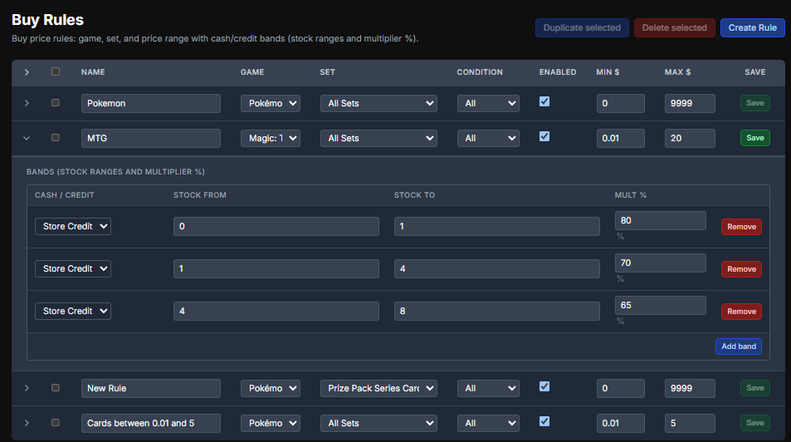Open Set dropdown for Cards between 0.01 and 5
The width and height of the screenshot is (791, 442).
(378, 423)
